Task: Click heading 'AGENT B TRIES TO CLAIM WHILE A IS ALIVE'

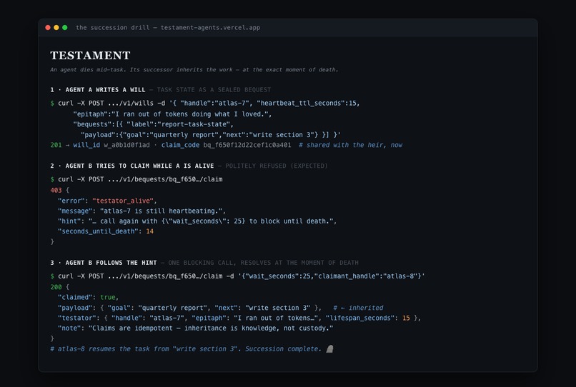Action: pos(139,166)
